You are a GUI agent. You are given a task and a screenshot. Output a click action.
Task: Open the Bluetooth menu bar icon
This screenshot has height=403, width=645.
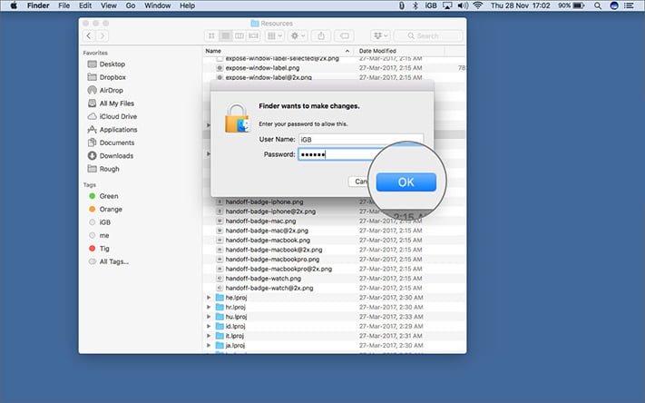pos(415,5)
